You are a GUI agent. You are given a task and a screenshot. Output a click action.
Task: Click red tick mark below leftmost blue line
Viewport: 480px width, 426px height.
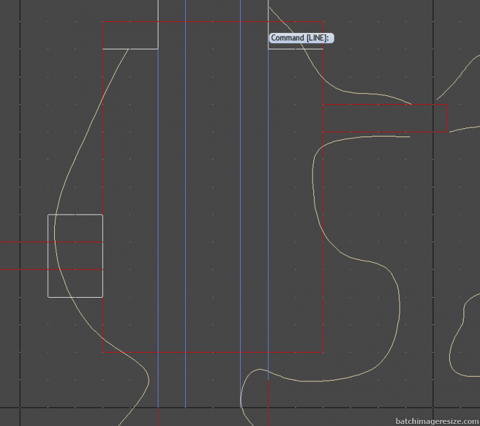click(158, 417)
